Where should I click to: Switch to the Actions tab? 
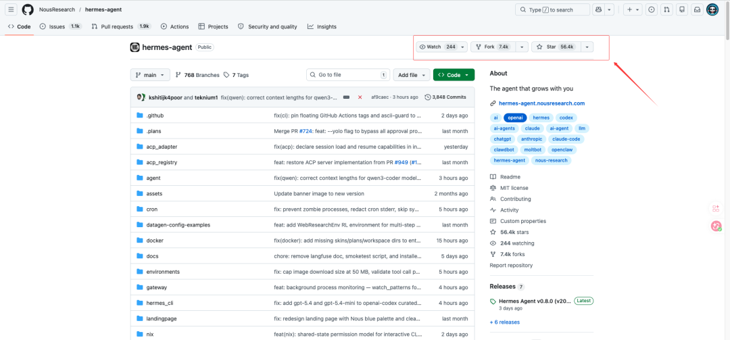point(174,26)
